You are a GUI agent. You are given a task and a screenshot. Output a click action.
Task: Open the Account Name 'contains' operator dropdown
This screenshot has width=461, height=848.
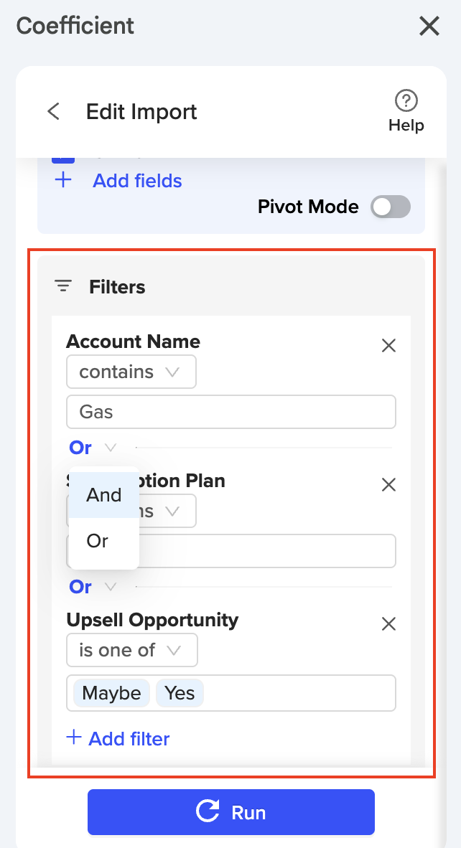[x=130, y=372]
